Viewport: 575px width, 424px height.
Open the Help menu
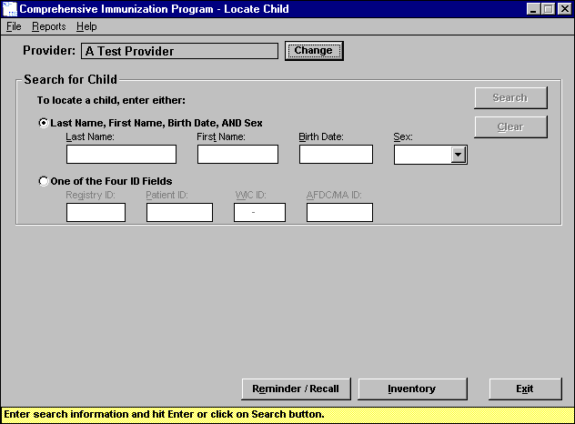[x=86, y=26]
